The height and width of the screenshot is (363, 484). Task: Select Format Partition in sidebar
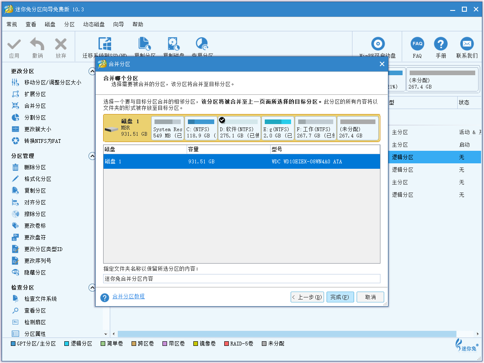31,179
